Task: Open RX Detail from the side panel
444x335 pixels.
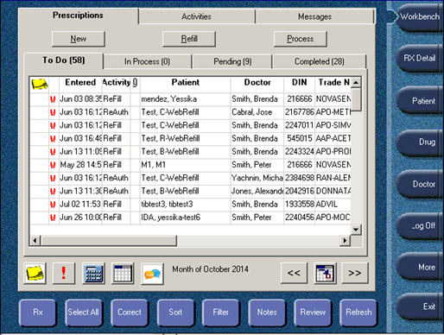Action: (x=419, y=59)
